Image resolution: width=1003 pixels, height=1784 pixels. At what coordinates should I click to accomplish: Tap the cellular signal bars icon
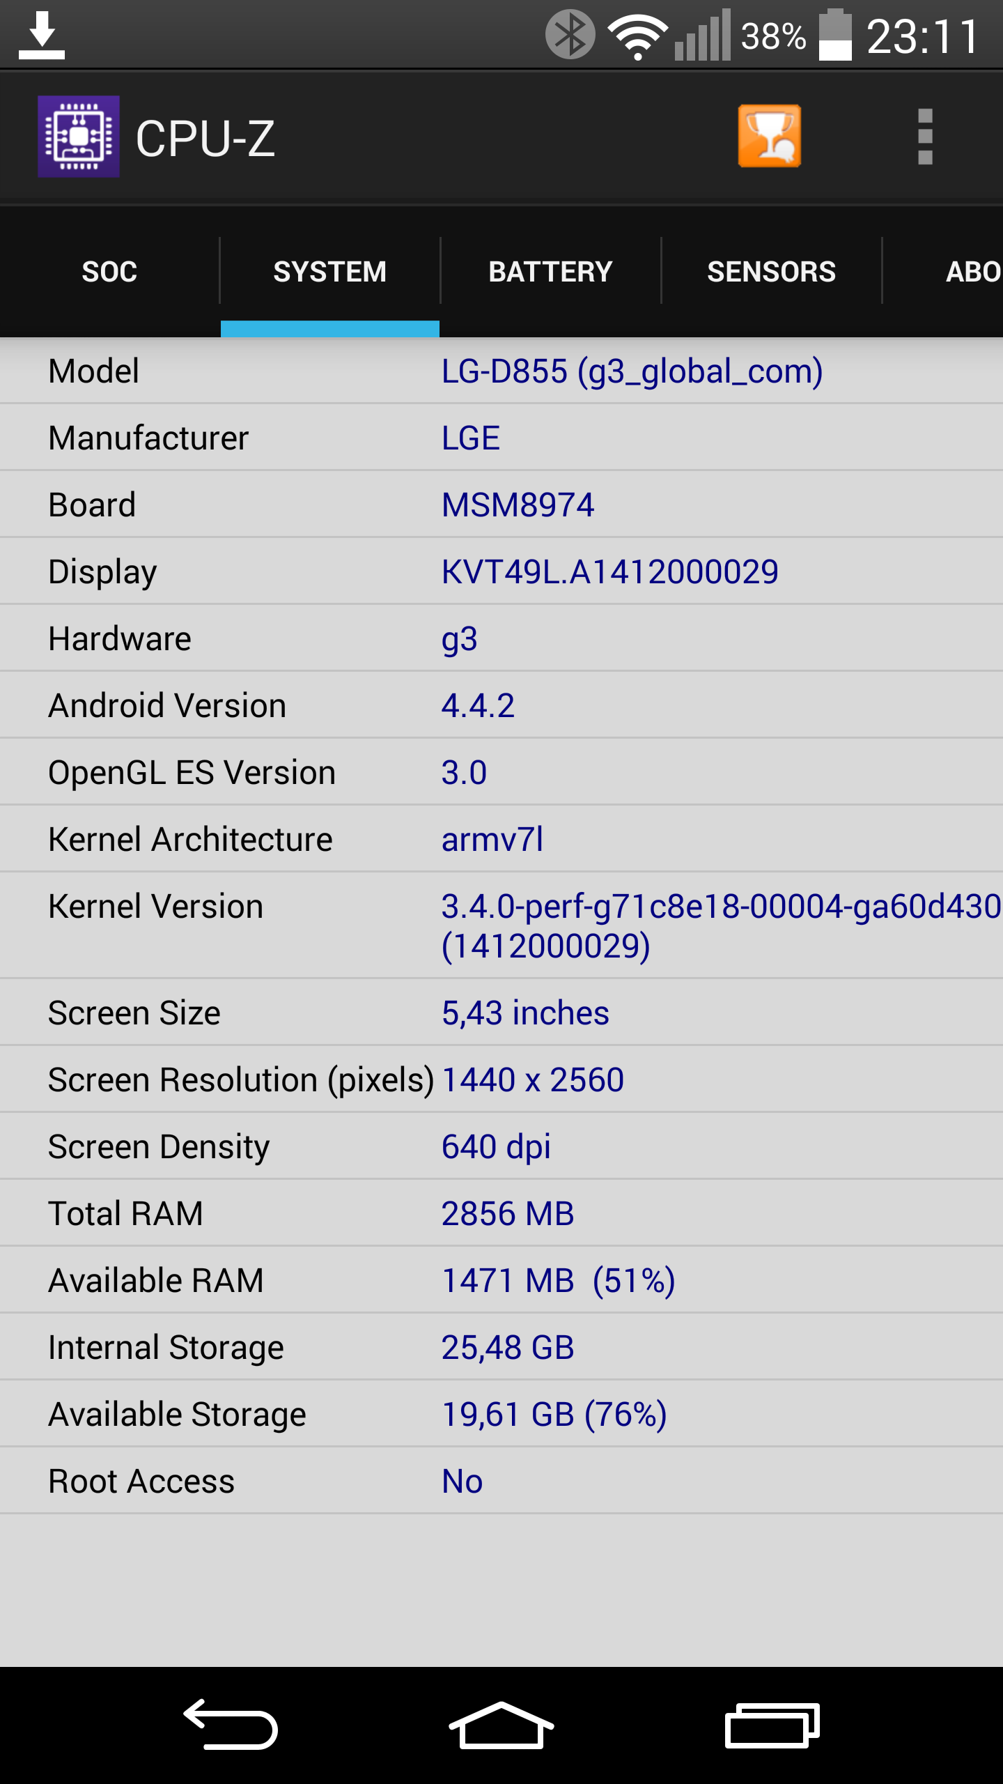tap(703, 35)
